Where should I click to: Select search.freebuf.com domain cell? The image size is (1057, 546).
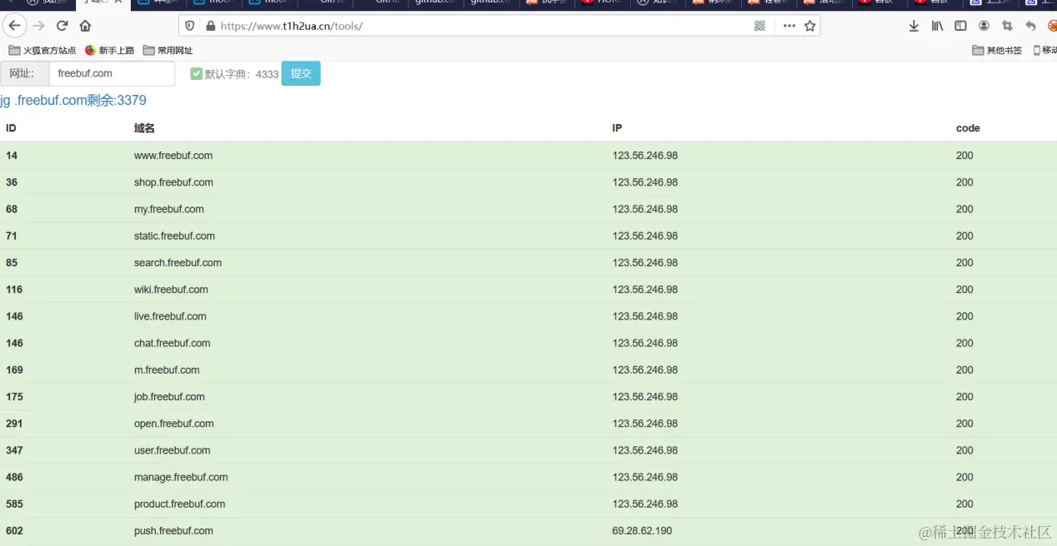coord(178,262)
